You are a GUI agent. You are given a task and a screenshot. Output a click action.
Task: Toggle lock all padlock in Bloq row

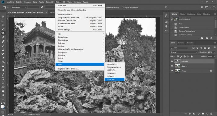click(192, 56)
